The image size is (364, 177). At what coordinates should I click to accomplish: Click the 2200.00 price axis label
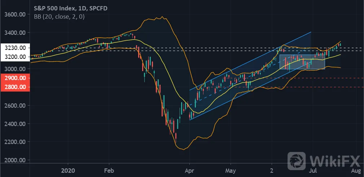(15, 142)
